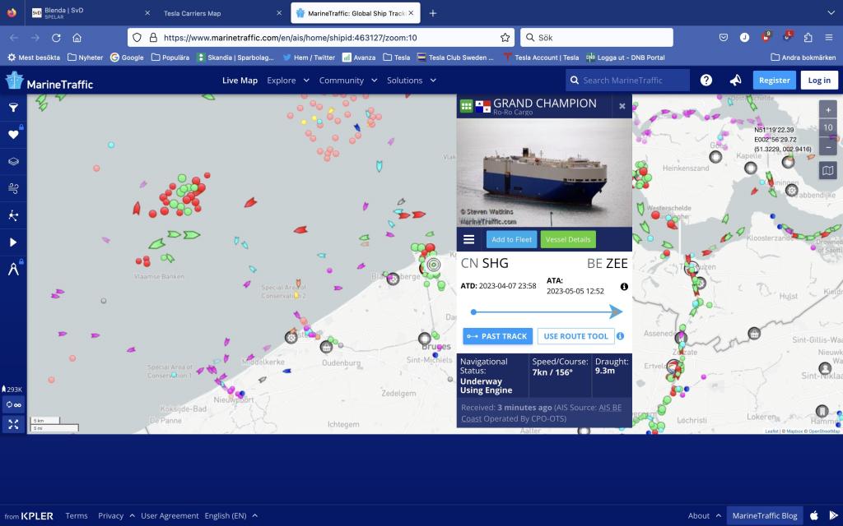The height and width of the screenshot is (526, 843).
Task: Focus the Search MarineTraffic field
Action: pos(627,80)
